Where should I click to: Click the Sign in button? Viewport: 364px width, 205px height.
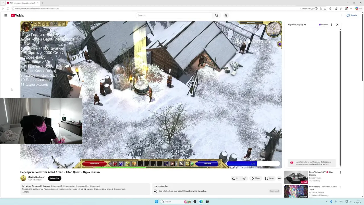coord(352,15)
